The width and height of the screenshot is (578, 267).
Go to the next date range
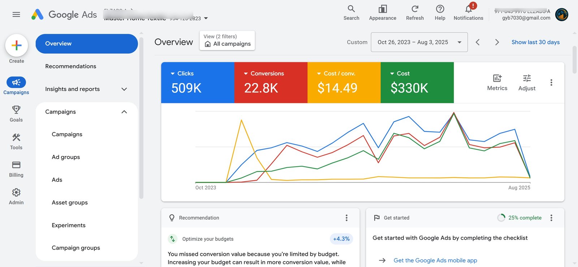click(x=497, y=42)
